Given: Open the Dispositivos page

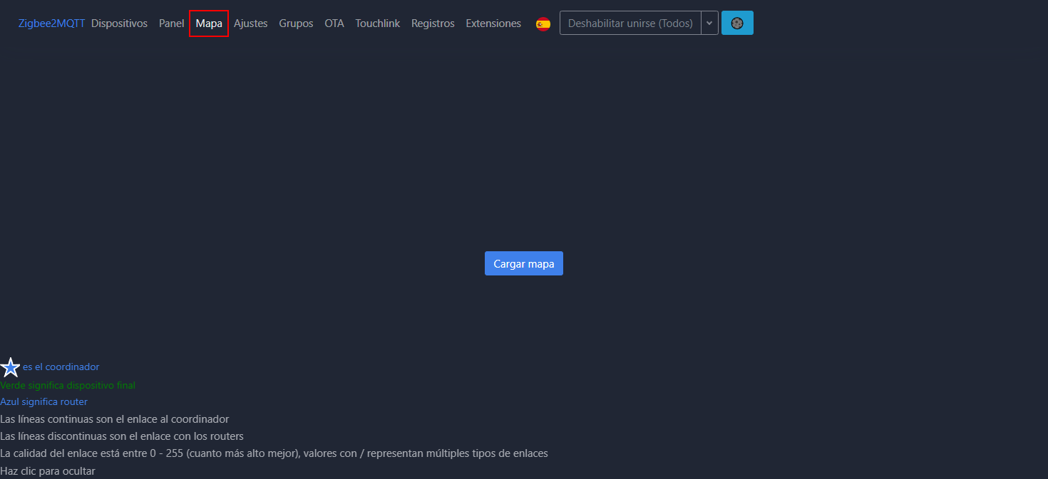Looking at the screenshot, I should [119, 23].
